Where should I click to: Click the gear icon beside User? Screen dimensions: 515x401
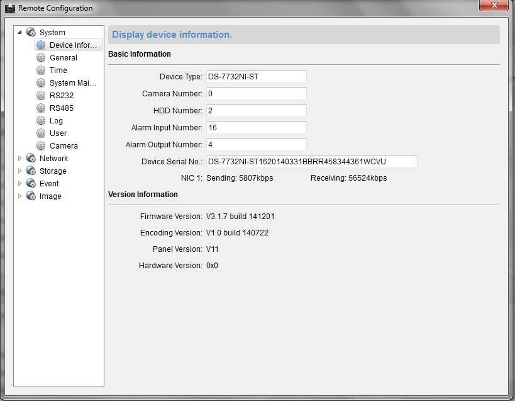pyautogui.click(x=41, y=133)
